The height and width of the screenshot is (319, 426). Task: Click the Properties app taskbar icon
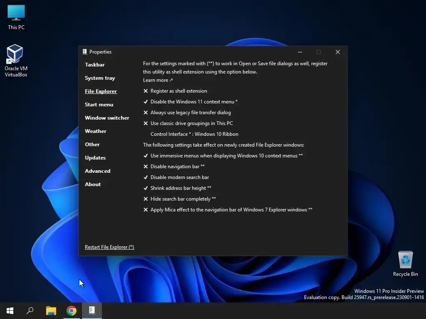pyautogui.click(x=92, y=311)
